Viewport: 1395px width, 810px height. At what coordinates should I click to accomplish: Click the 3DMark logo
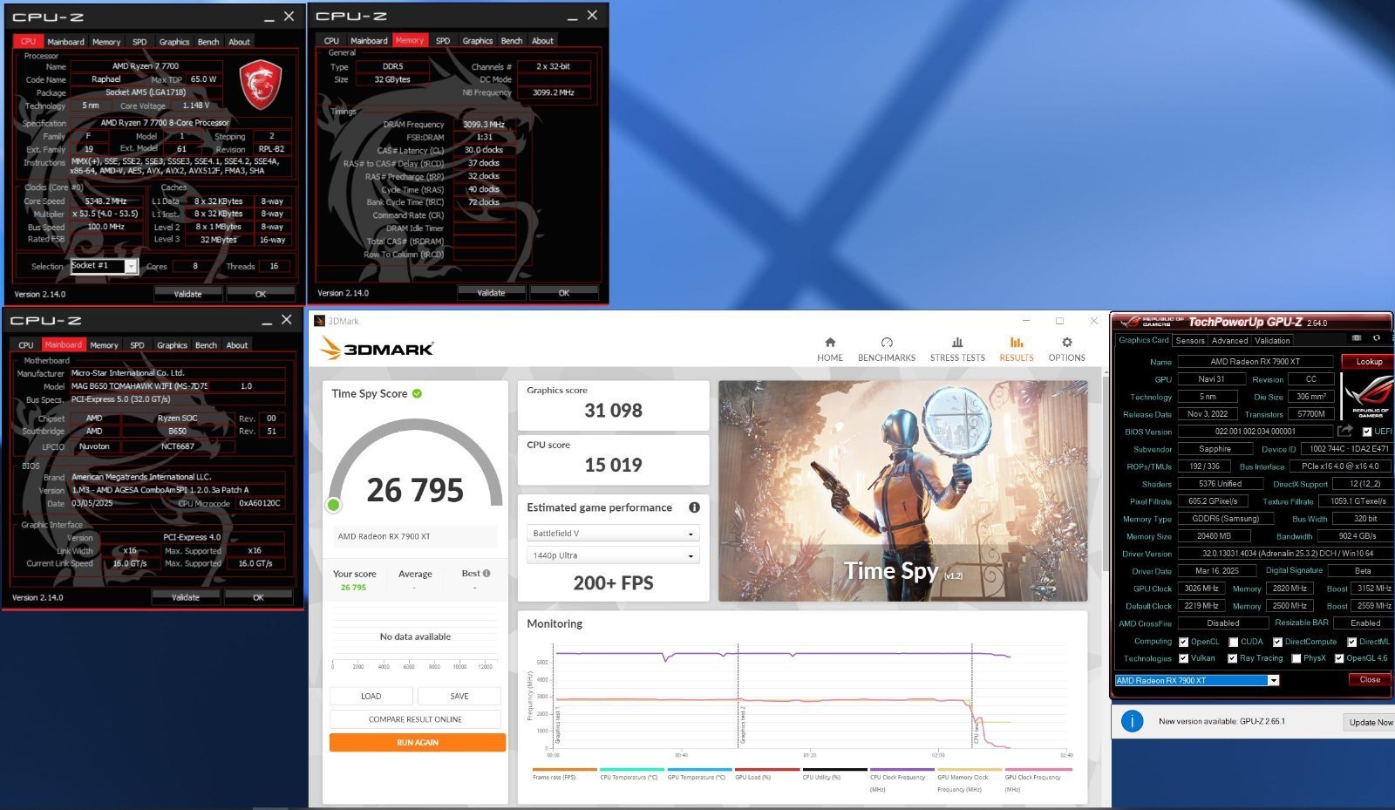pos(377,349)
